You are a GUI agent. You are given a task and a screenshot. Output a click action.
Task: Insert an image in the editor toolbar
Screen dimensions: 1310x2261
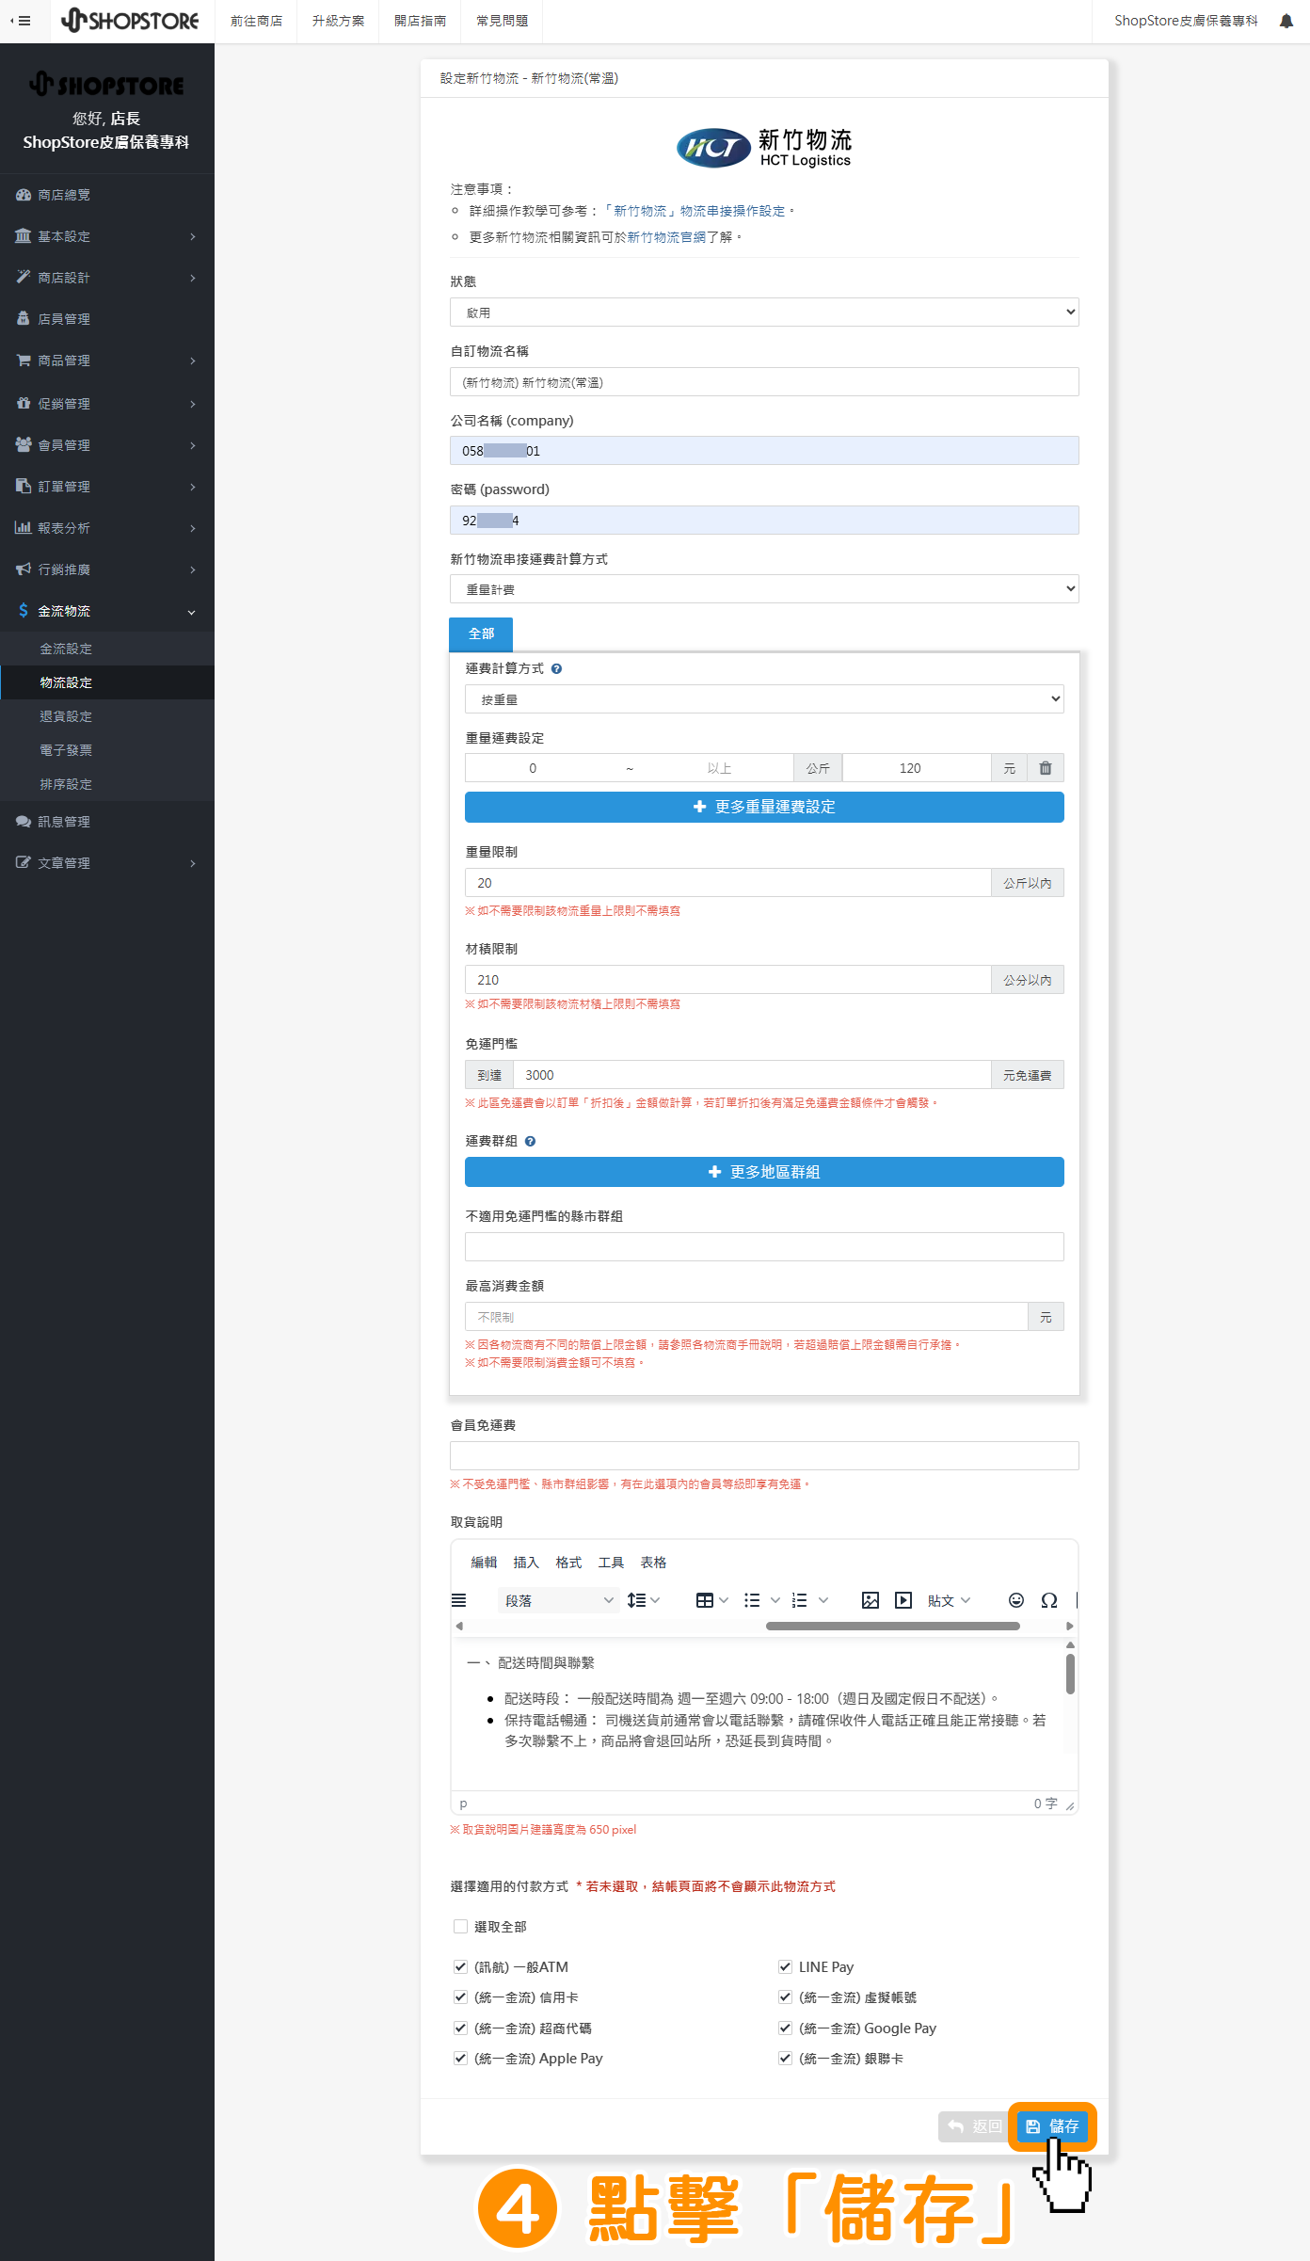click(870, 1600)
